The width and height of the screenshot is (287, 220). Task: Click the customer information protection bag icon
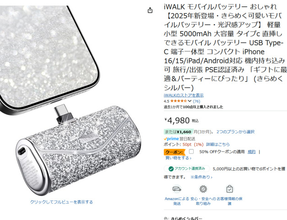(229, 189)
